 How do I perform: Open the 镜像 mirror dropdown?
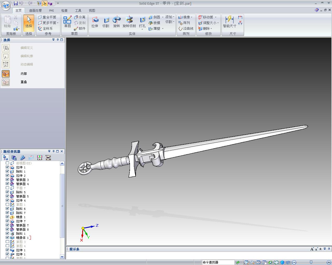(x=191, y=17)
